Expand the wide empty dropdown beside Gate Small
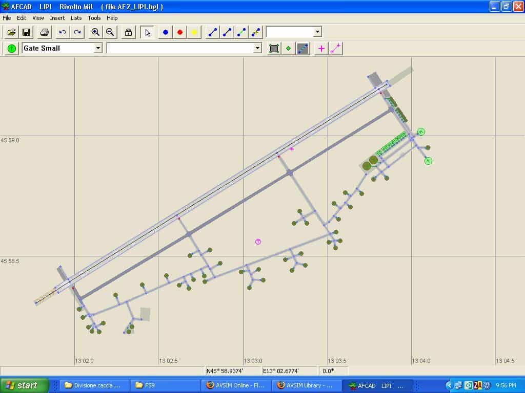Image resolution: width=525 pixels, height=393 pixels. pos(257,48)
